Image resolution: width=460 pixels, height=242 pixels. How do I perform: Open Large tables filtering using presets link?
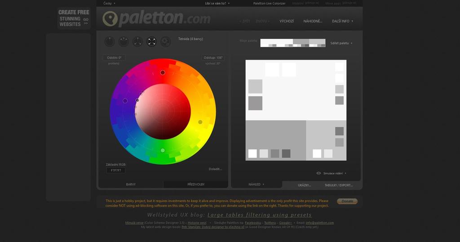(260, 215)
